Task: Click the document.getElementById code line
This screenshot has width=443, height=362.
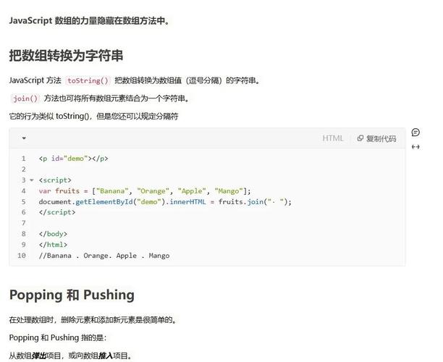Action: point(165,202)
